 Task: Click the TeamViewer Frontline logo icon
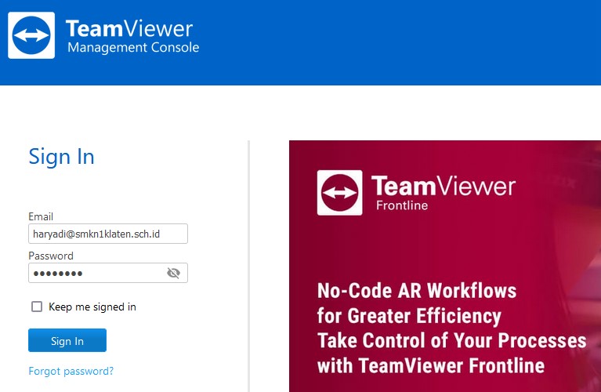(339, 192)
